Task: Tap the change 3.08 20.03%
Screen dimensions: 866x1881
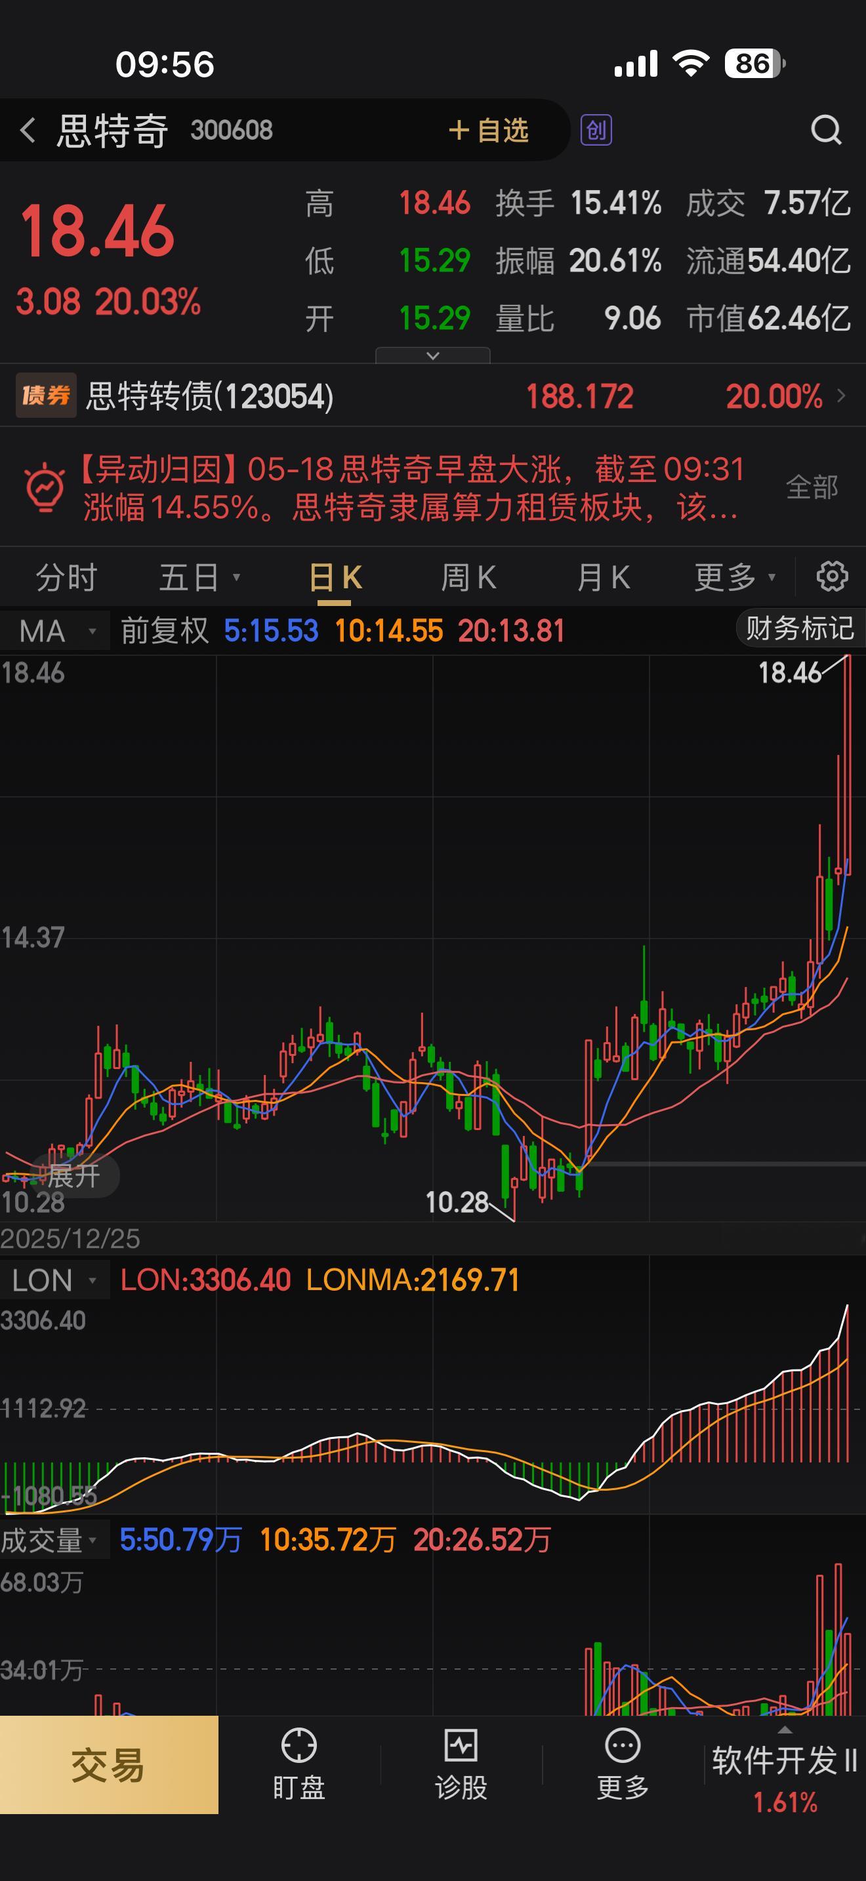Action: 109,302
